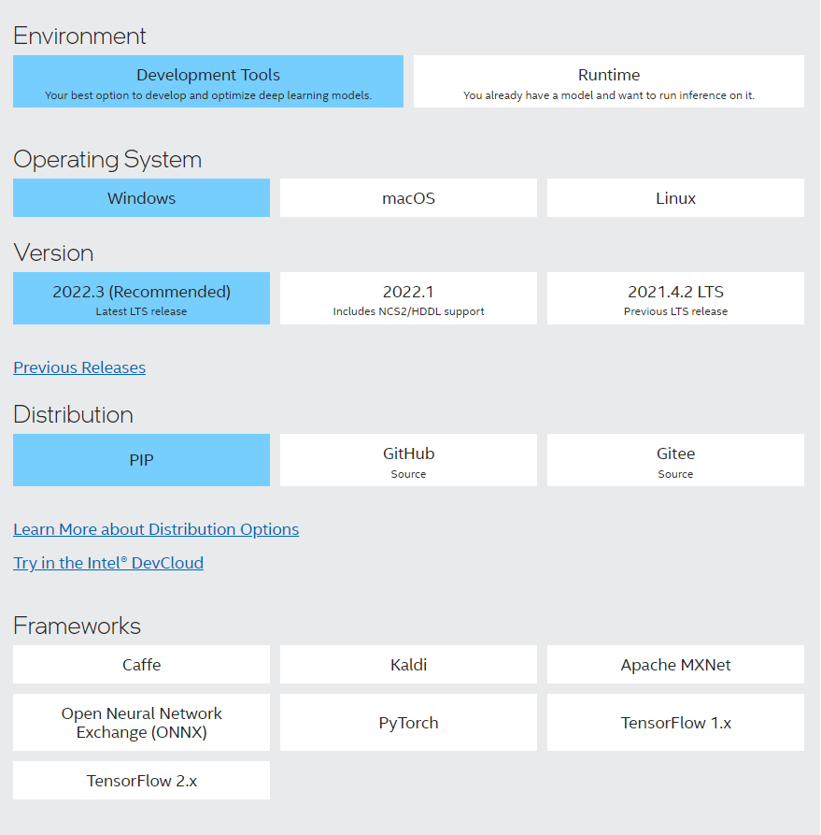Select version 2022.3 (Recommended)
Screen dimensions: 821x835
(142, 298)
